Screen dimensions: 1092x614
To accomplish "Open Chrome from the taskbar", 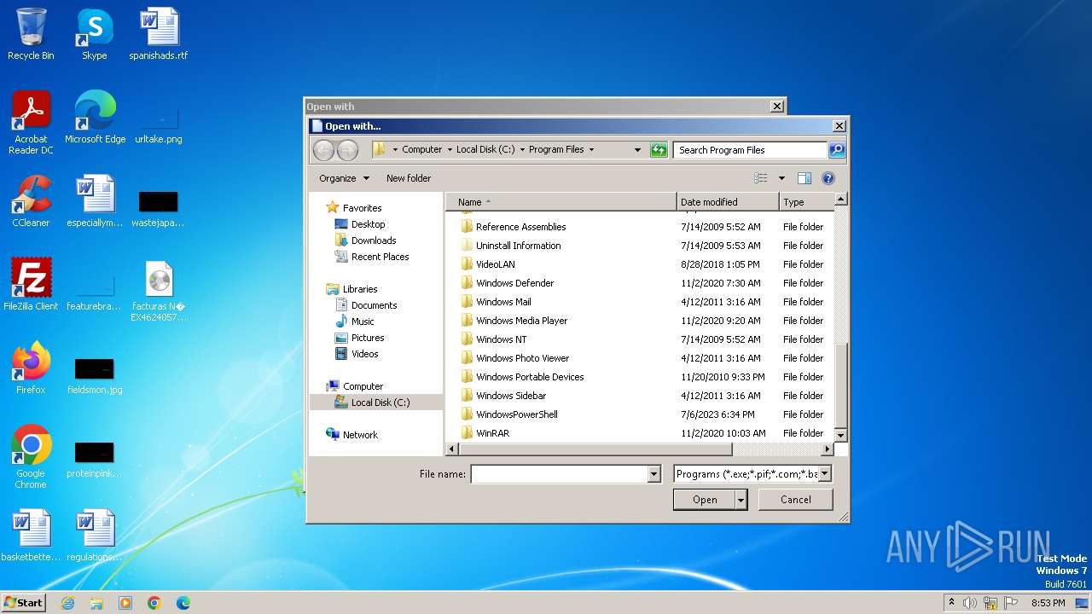I will coord(154,603).
